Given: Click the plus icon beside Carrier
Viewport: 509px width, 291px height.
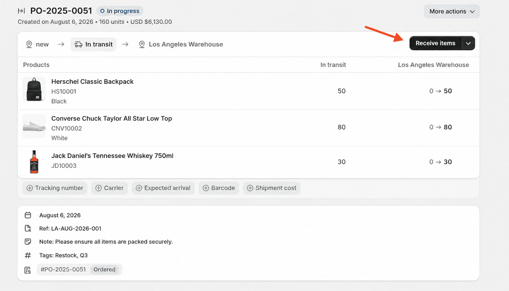Looking at the screenshot, I should (x=98, y=188).
